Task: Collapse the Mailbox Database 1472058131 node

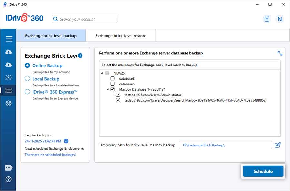Action: pos(108,89)
